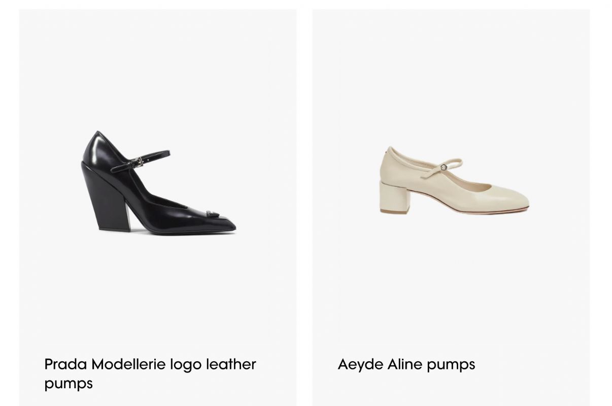612x406 pixels.
Task: Open the Prada Modellerie logo leather pumps title
Action: point(150,374)
